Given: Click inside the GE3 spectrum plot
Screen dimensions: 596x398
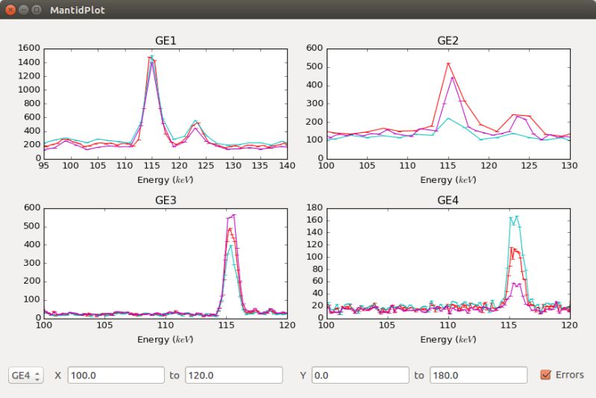Looking at the screenshot, I should click(x=166, y=264).
